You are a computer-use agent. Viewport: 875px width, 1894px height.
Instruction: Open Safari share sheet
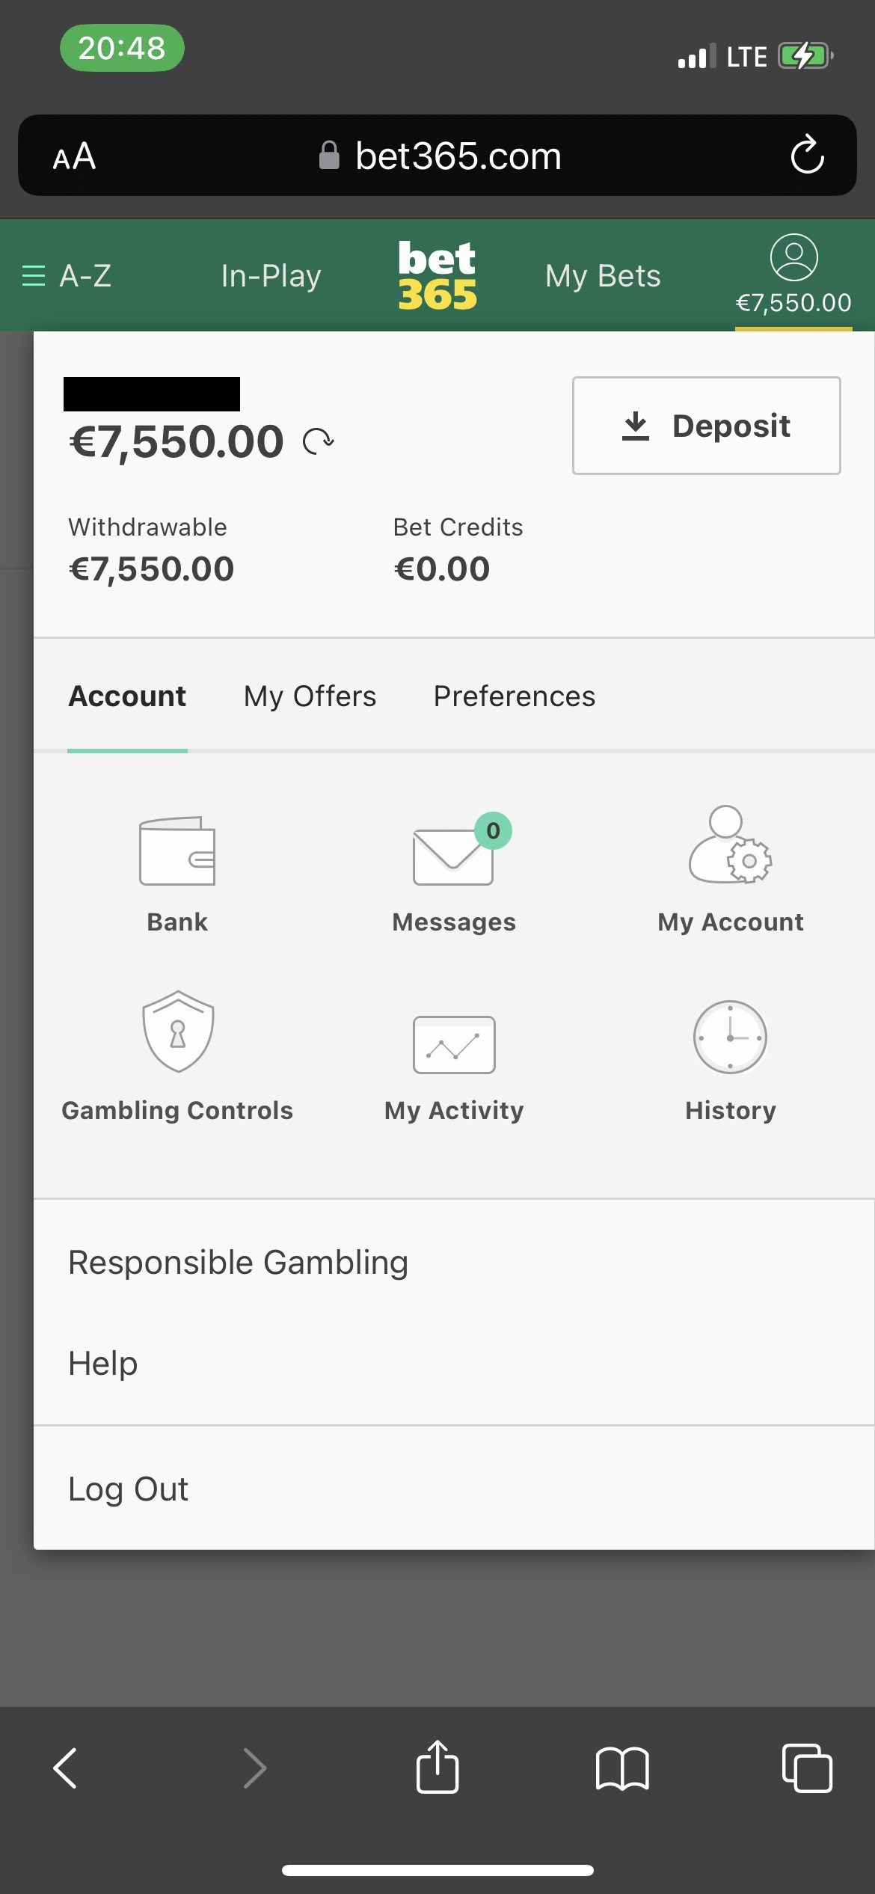pyautogui.click(x=437, y=1768)
